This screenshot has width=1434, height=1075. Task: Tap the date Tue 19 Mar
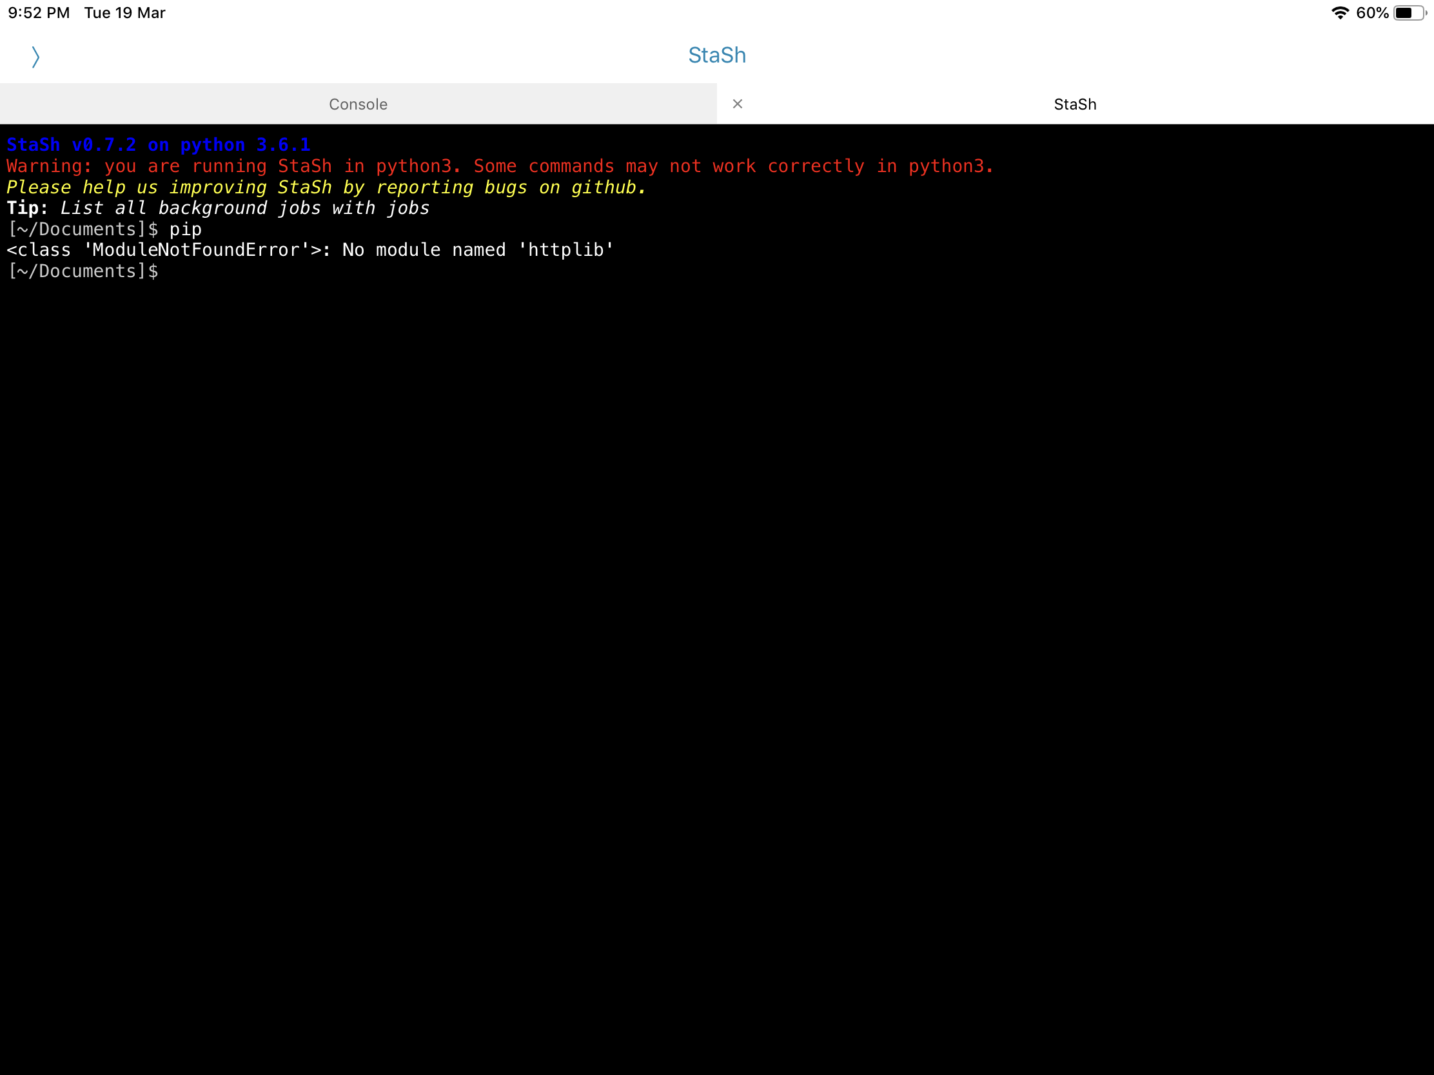coord(124,13)
